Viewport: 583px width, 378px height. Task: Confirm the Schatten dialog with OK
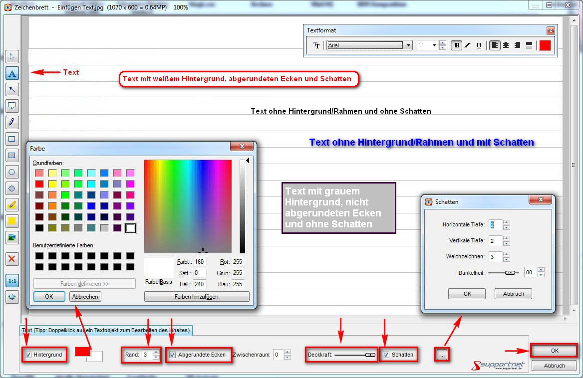467,294
